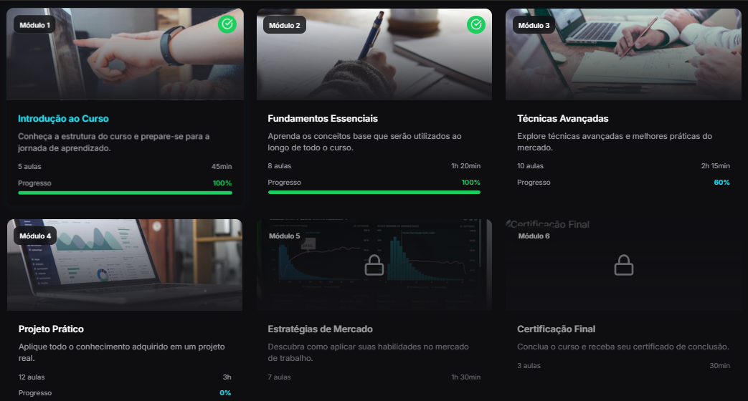The image size is (748, 401).
Task: Open Fundamentos Essenciais module title
Action: coord(322,119)
